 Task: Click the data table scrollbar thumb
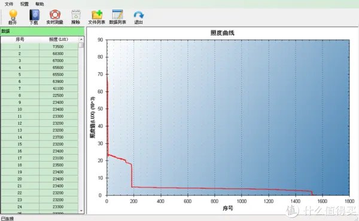pos(81,45)
